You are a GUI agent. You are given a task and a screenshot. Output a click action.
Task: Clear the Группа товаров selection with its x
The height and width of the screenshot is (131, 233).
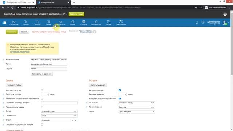pos(152,107)
